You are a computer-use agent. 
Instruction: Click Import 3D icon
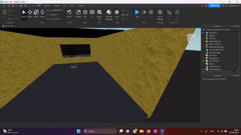tap(99, 12)
